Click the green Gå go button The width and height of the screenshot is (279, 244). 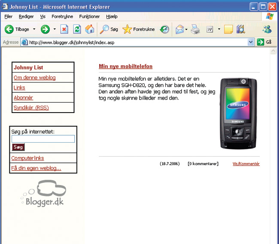point(264,42)
